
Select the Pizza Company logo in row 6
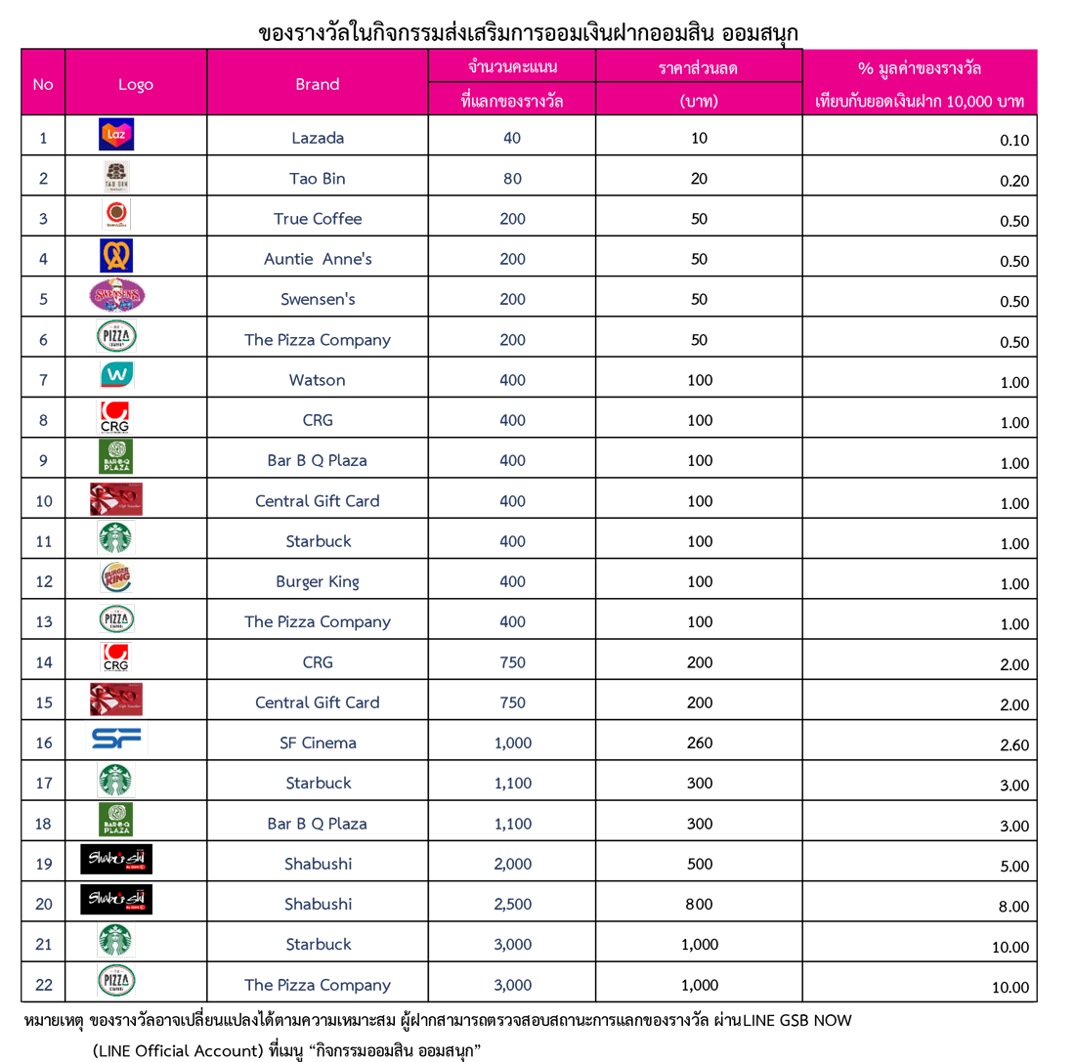point(116,336)
